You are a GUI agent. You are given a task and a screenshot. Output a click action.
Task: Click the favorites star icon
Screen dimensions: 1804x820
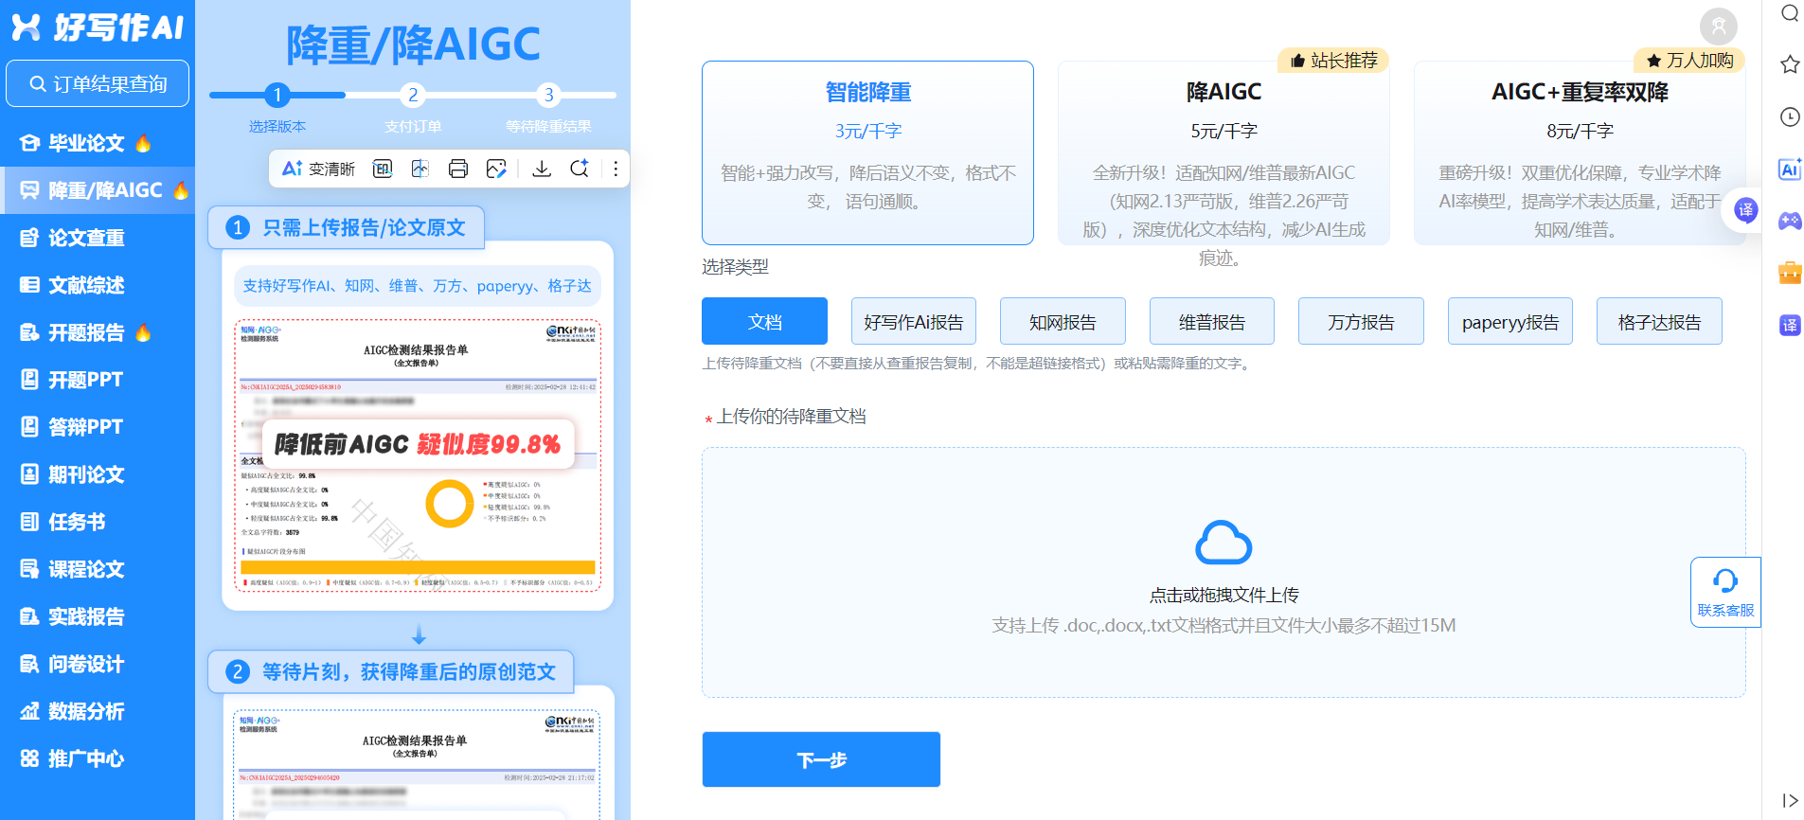point(1790,64)
